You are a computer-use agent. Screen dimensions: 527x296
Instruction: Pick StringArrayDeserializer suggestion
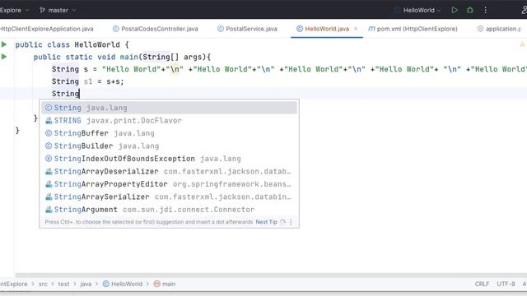click(169, 172)
